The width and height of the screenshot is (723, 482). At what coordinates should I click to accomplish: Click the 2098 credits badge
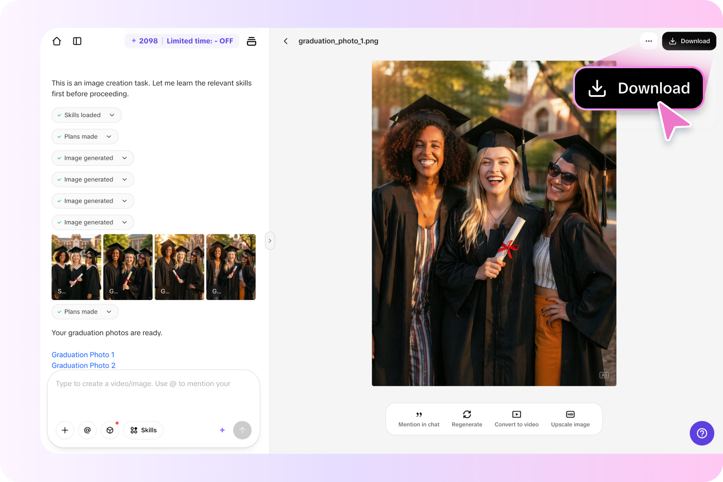click(x=145, y=41)
